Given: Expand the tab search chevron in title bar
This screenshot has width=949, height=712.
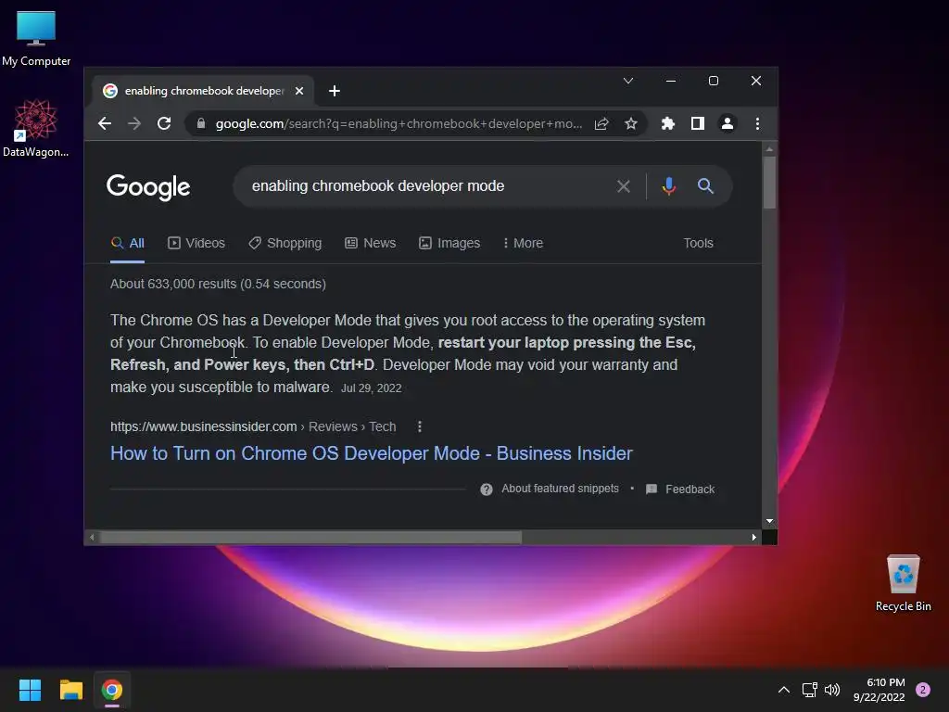Looking at the screenshot, I should [628, 81].
